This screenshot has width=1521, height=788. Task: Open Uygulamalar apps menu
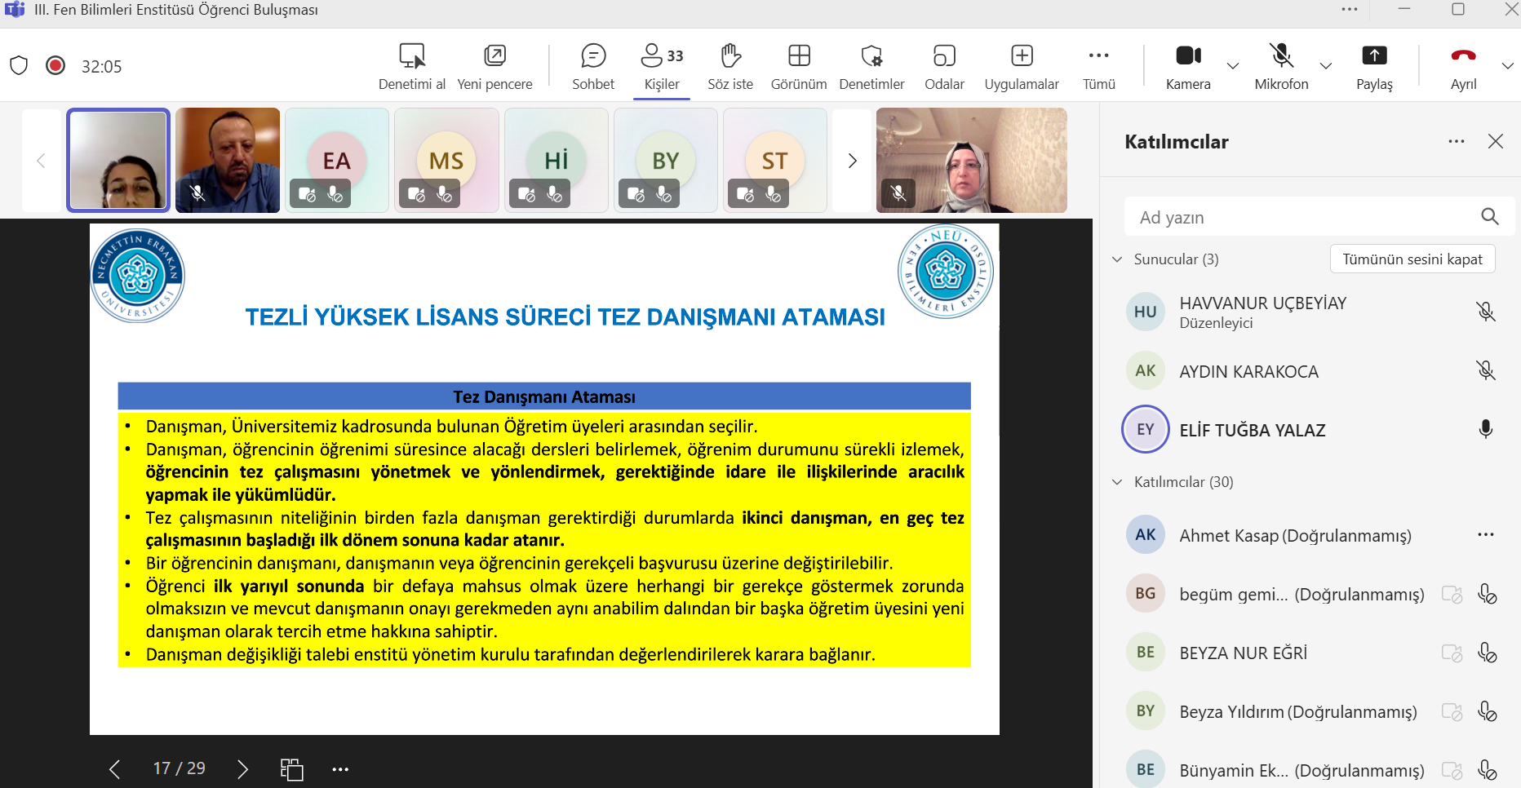[1021, 66]
